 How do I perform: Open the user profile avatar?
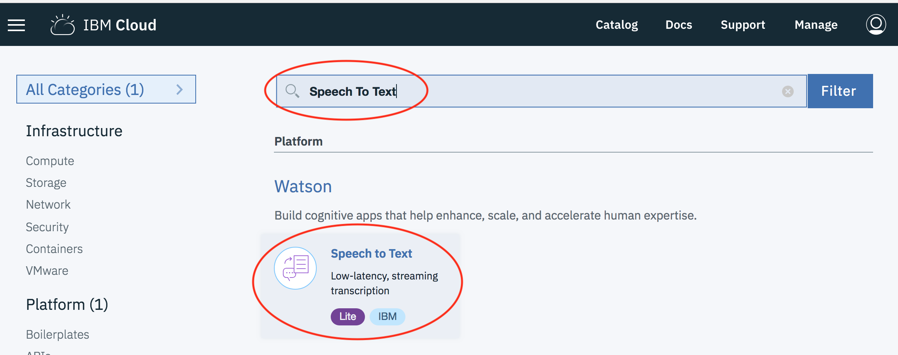(x=876, y=25)
